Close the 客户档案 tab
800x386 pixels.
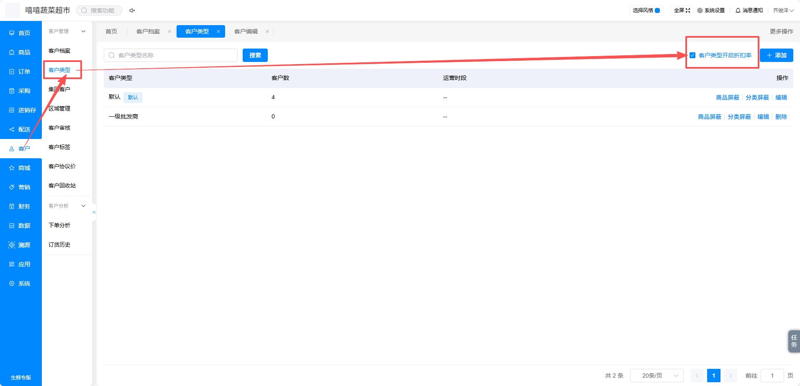169,31
